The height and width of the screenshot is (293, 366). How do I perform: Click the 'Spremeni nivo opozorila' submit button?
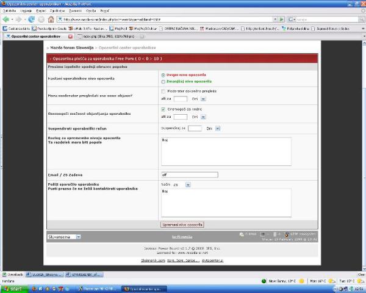pyautogui.click(x=182, y=225)
